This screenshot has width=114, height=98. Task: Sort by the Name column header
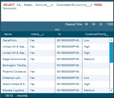click(x=8, y=34)
